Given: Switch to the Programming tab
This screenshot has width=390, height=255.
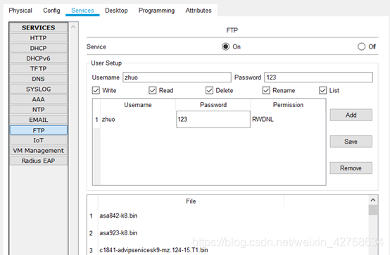Looking at the screenshot, I should click(x=156, y=11).
